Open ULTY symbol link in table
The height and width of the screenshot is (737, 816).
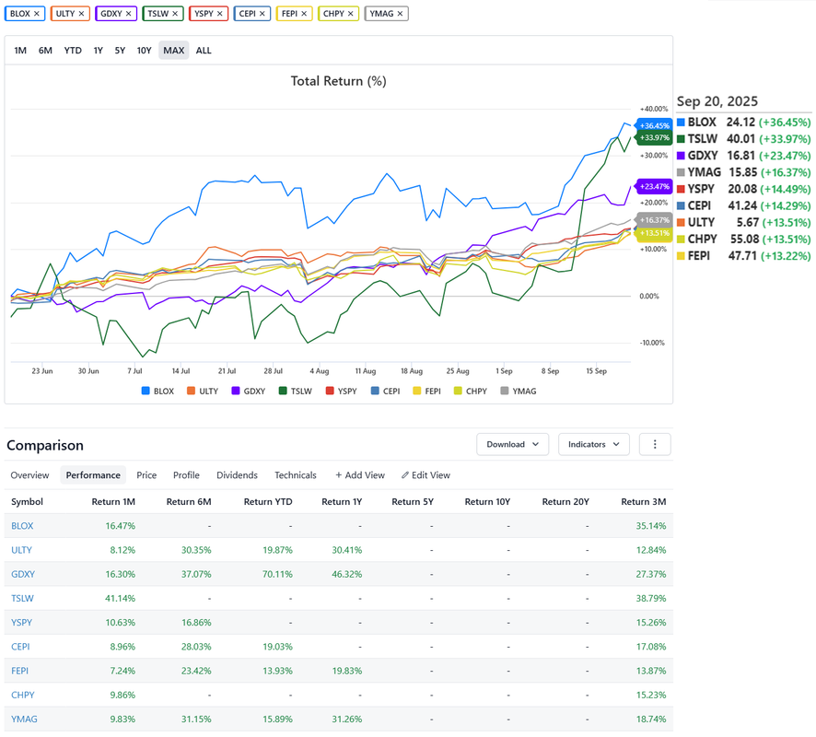[22, 550]
